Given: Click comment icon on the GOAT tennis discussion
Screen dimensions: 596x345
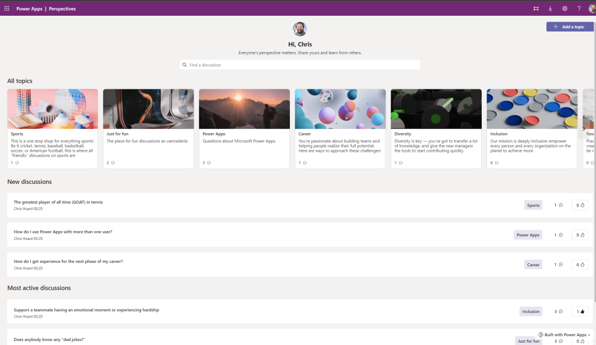Looking at the screenshot, I should tap(560, 205).
